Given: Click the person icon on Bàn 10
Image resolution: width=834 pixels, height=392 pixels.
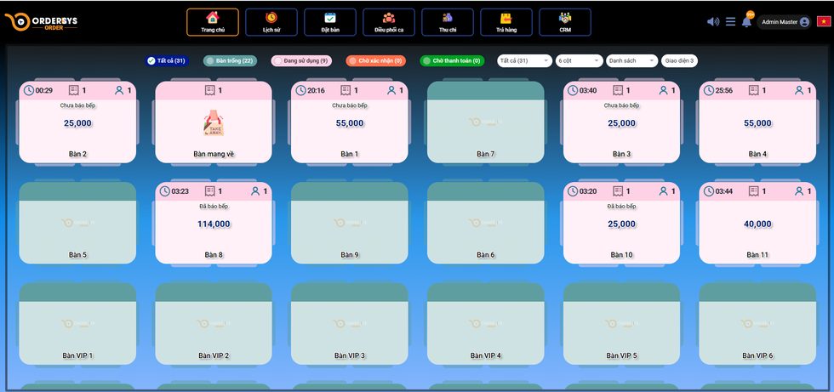Looking at the screenshot, I should coord(663,190).
